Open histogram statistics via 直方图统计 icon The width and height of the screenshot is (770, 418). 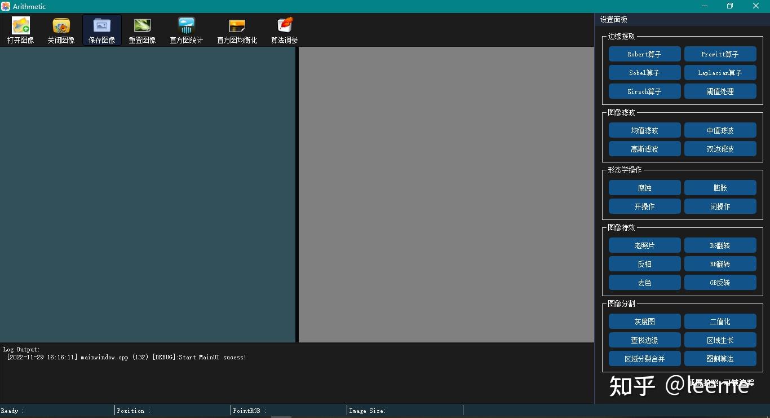pos(186,29)
